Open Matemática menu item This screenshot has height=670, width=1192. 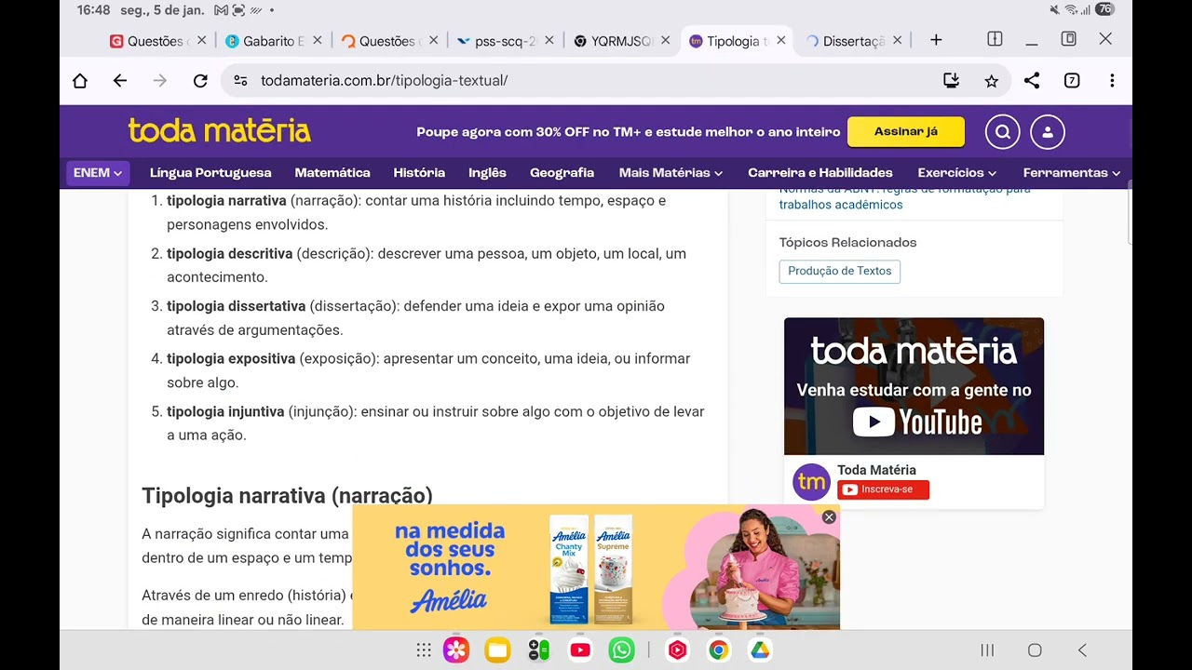pos(332,173)
